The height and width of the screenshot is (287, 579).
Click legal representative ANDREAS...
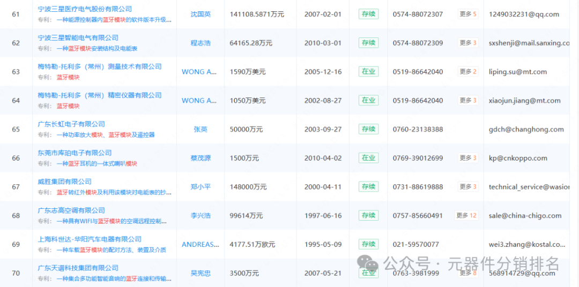[x=200, y=245]
